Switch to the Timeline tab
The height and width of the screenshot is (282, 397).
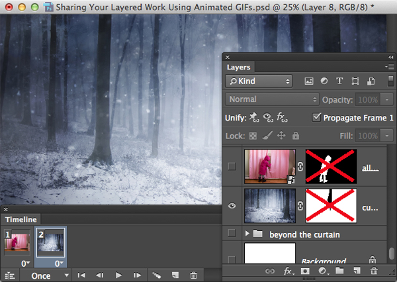19,219
